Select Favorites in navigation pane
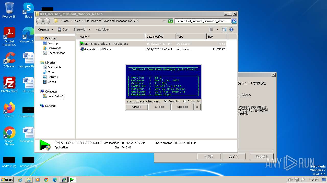 (51, 38)
